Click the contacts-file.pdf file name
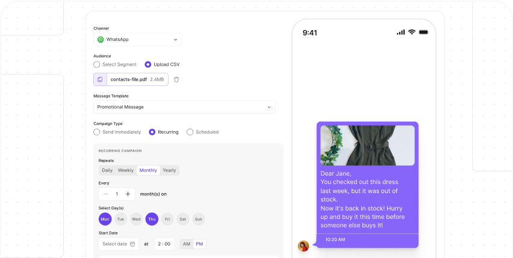The width and height of the screenshot is (513, 258). 129,79
